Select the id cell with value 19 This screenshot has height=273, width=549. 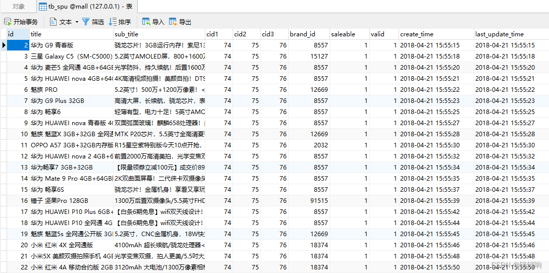18,234
